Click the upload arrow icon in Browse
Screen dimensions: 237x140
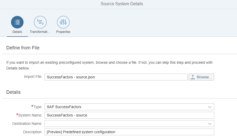coord(193,77)
